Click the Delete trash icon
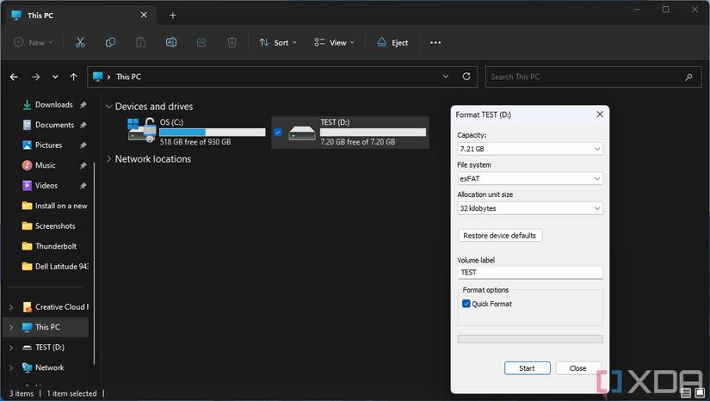The image size is (710, 401). pos(232,42)
